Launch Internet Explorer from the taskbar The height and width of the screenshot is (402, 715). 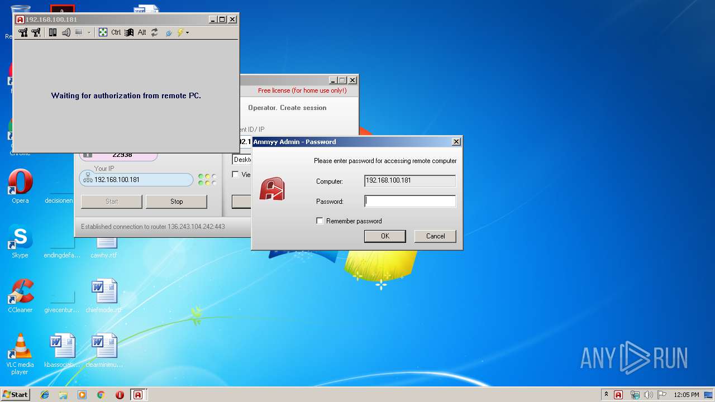point(45,395)
